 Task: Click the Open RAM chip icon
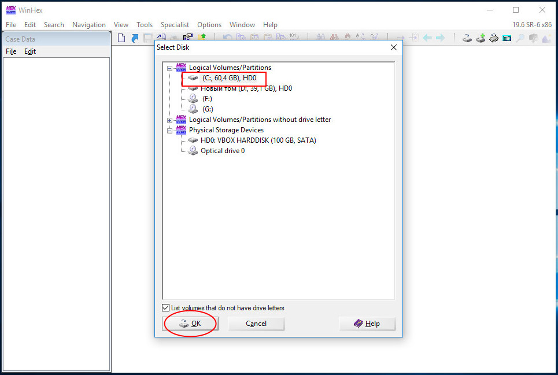(x=494, y=38)
